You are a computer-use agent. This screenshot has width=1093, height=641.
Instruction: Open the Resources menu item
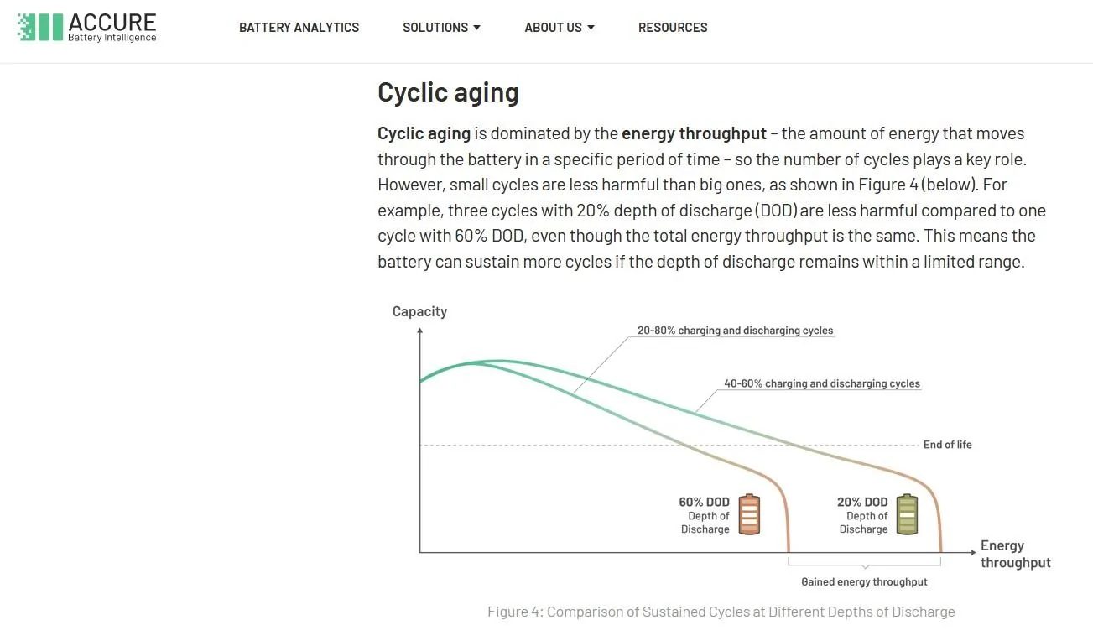coord(673,28)
